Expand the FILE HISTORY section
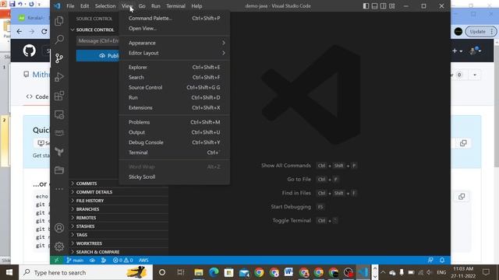The height and width of the screenshot is (280, 499). [x=119, y=201]
